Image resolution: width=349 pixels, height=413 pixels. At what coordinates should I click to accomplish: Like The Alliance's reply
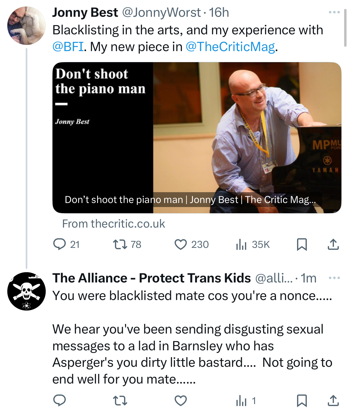[180, 400]
